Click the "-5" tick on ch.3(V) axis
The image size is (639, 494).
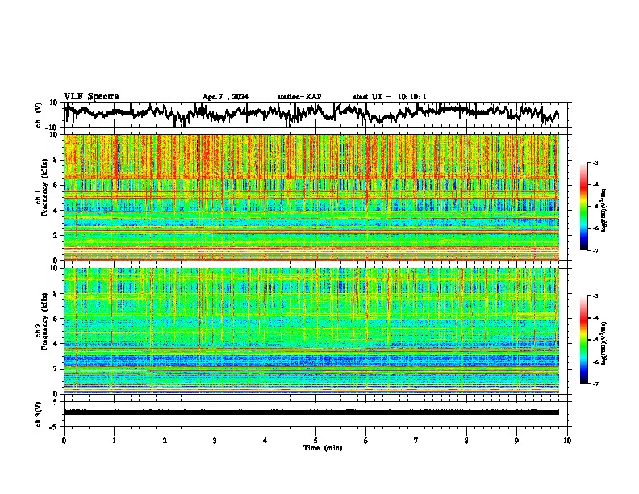click(53, 427)
